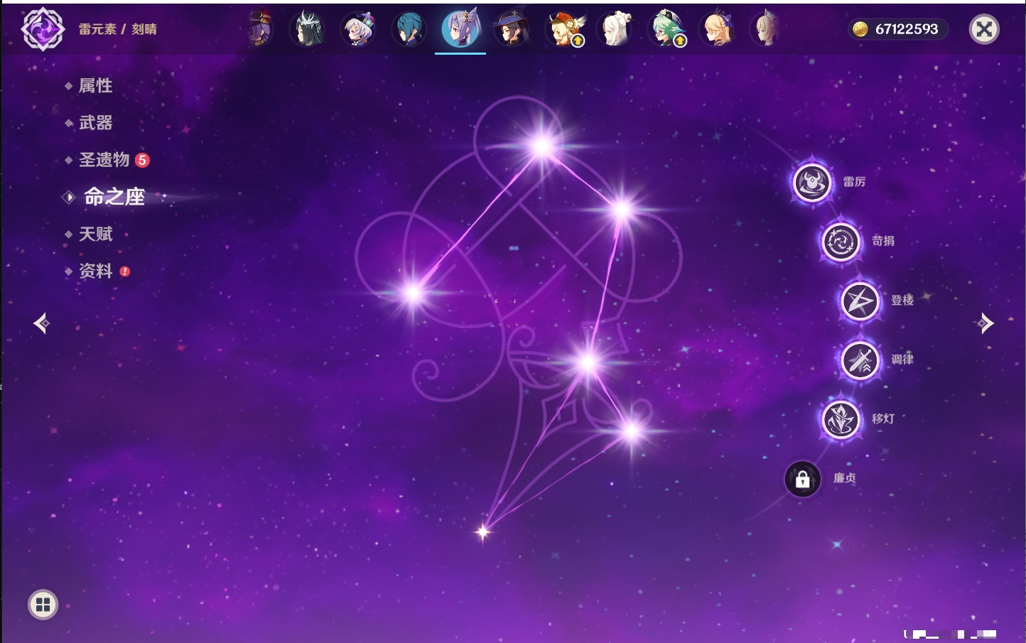Go to the previous character arrow
The image size is (1026, 643).
pos(42,323)
